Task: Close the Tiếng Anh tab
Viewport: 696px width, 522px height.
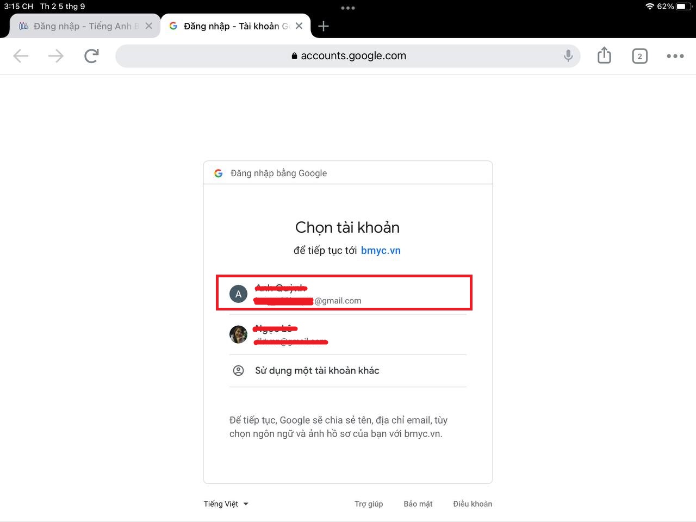Action: click(148, 26)
